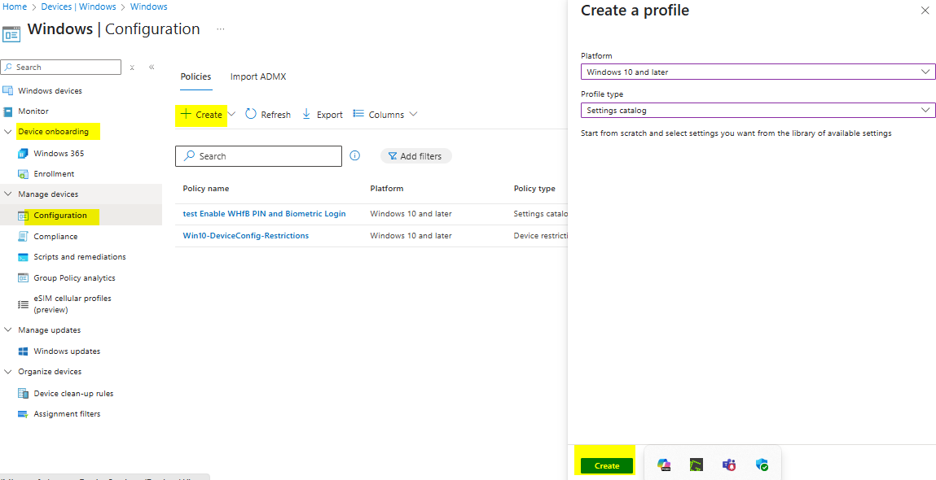Collapse the Organize devices section
This screenshot has width=936, height=480.
(8, 372)
